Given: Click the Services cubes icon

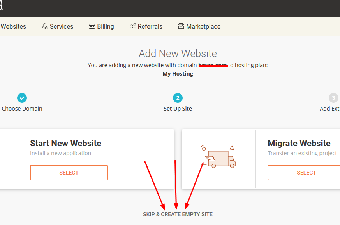Looking at the screenshot, I should coord(45,27).
